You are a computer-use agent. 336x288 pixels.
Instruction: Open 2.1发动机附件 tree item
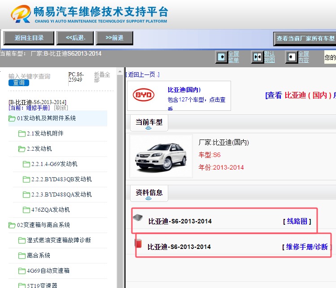(x=45, y=134)
